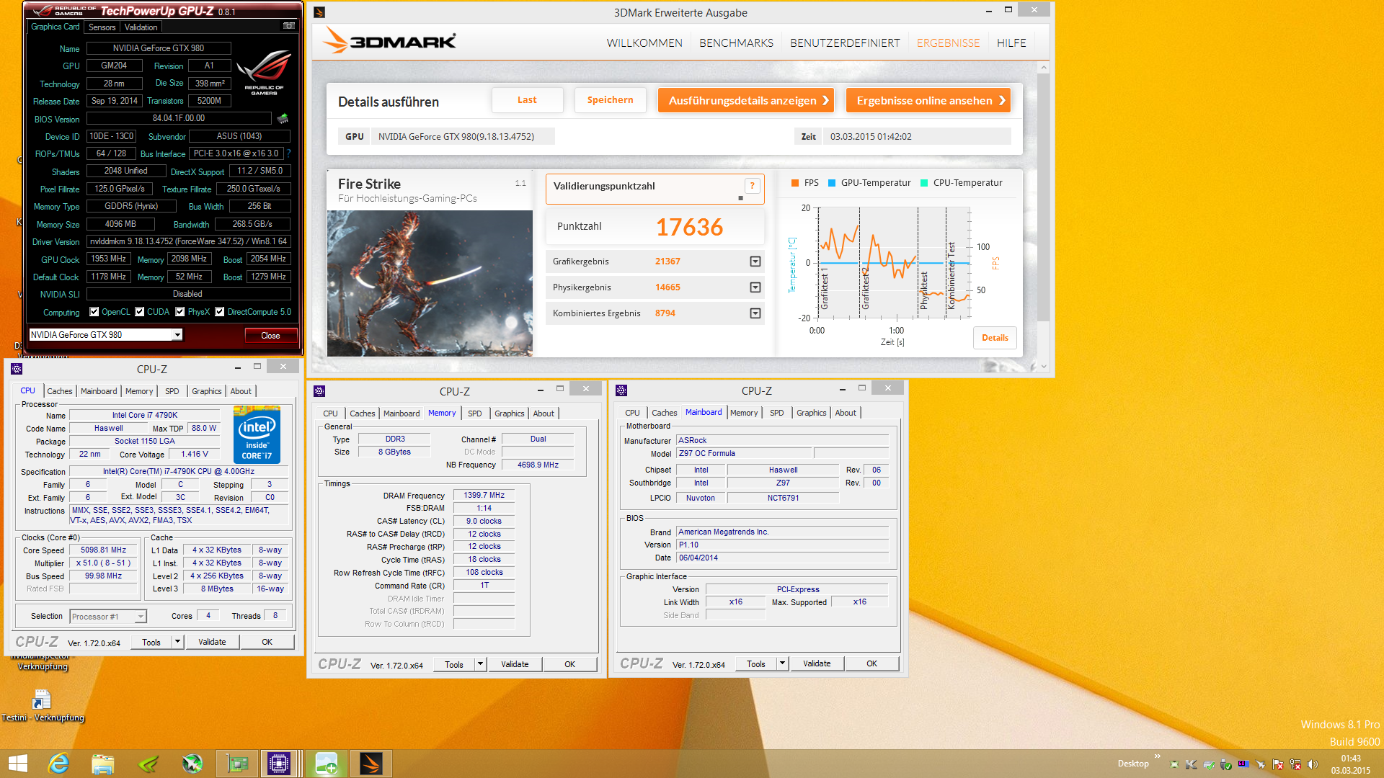The image size is (1384, 778).
Task: Toggle CUDA checkbox in GPU-Z
Action: click(140, 312)
